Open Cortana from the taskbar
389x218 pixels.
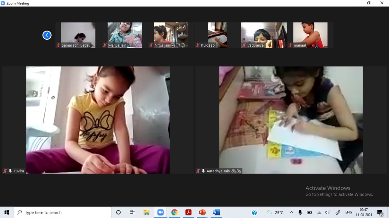point(119,213)
